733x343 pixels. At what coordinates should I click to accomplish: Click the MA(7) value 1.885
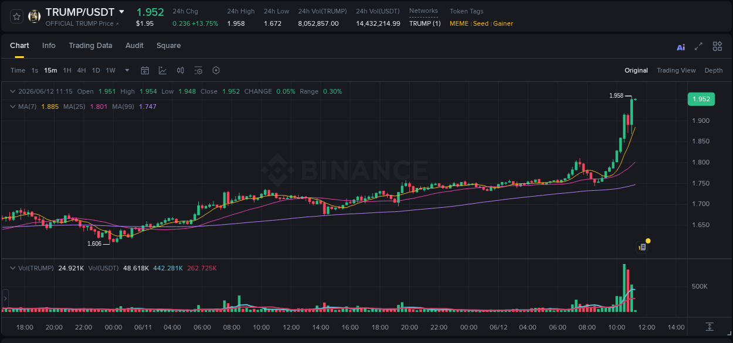coord(50,107)
